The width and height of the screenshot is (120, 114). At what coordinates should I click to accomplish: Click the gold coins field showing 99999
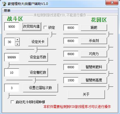tap(12, 57)
